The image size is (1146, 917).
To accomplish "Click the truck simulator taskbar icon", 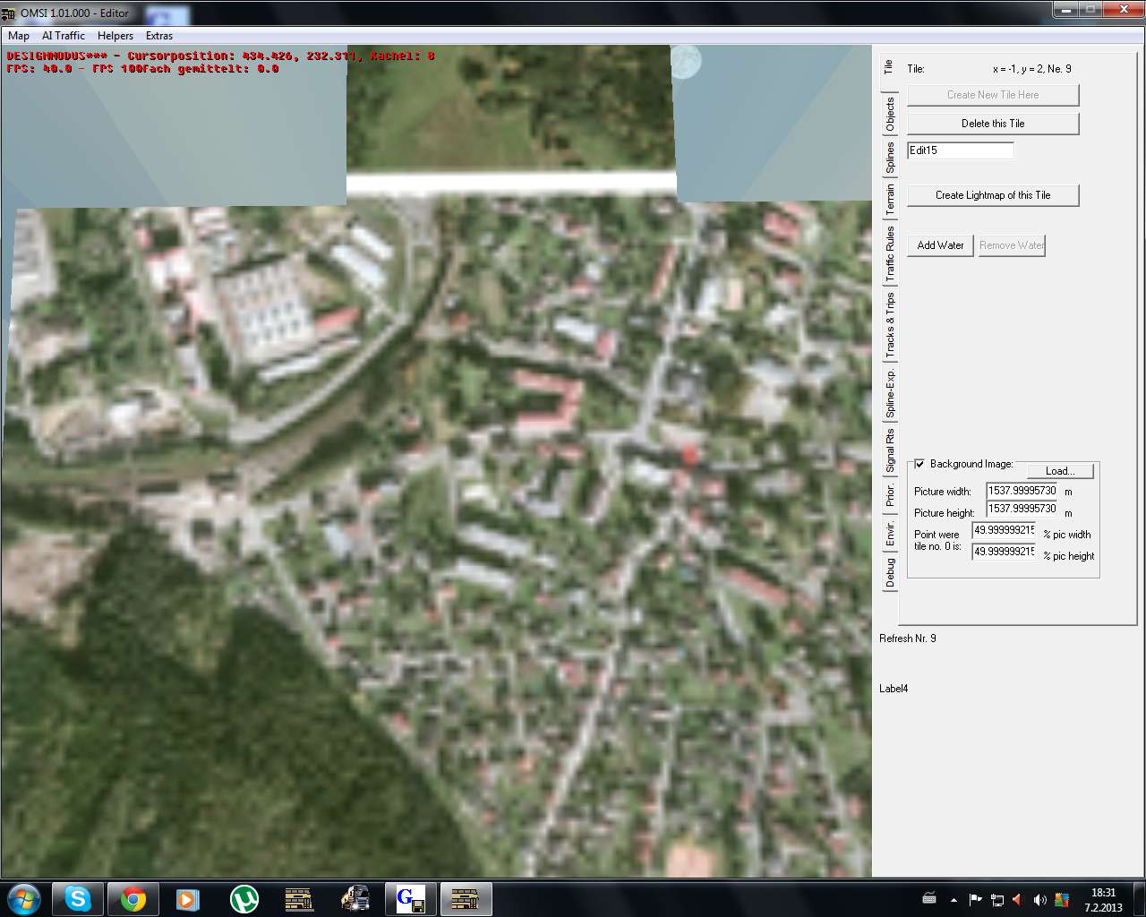I will [x=355, y=898].
